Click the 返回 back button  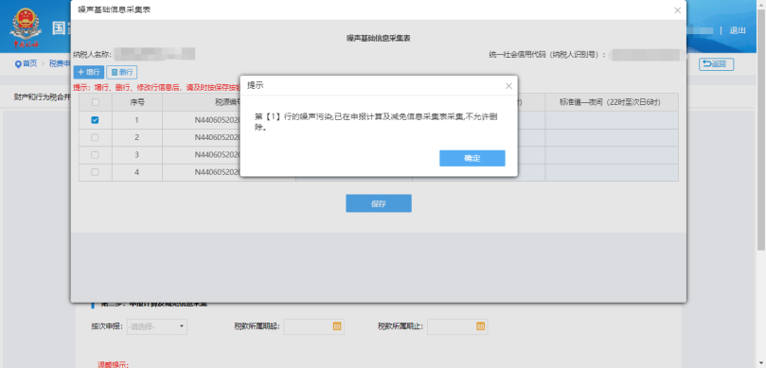(716, 64)
